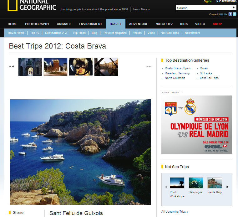The image size is (238, 217).
Task: Open National Geographic's Facebook page icon
Action: (x=230, y=14)
